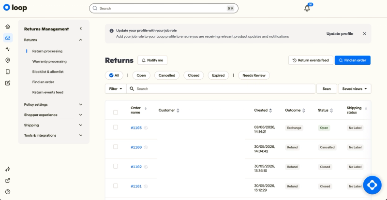Filter returns by Expired
This screenshot has width=387, height=200.
219,75
